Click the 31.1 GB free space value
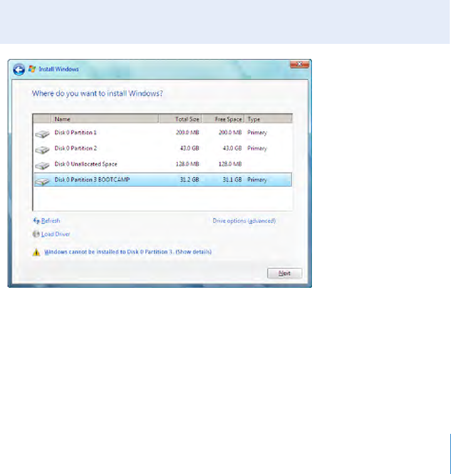The height and width of the screenshot is (474, 451). point(232,179)
